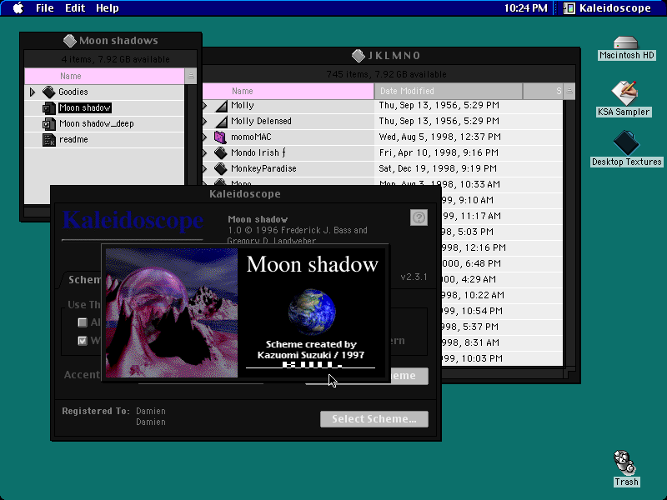Click the Select Scheme... button
Viewport: 667px width, 500px height.
click(x=374, y=419)
